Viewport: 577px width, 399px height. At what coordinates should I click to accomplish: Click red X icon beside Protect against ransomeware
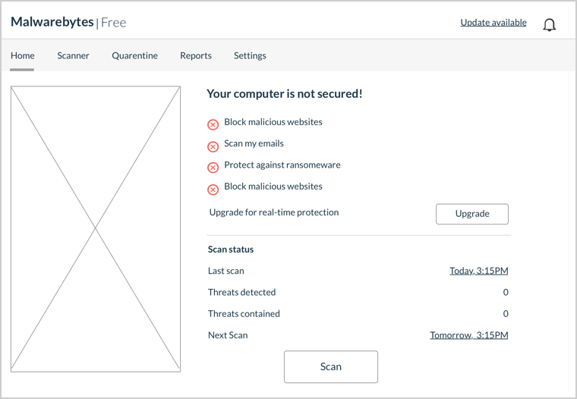(213, 168)
